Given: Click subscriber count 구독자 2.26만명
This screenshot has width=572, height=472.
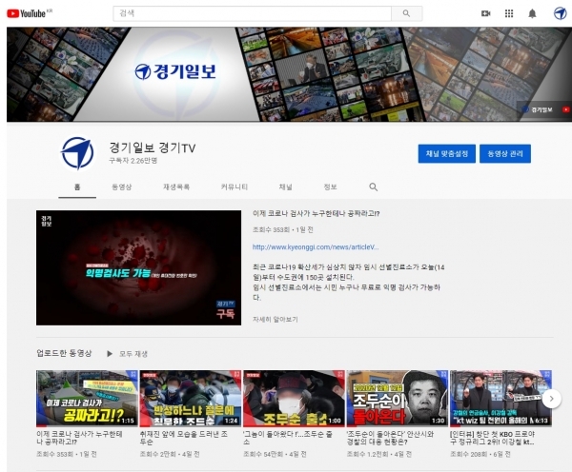Looking at the screenshot, I should coord(133,161).
